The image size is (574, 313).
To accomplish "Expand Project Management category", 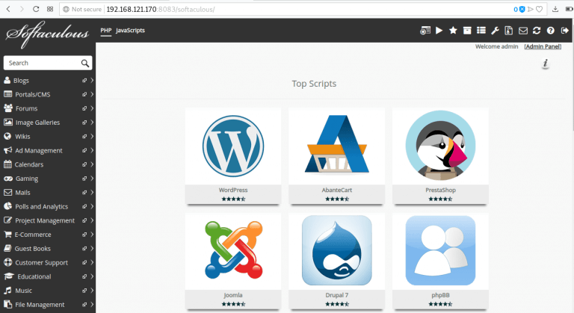I will point(91,220).
